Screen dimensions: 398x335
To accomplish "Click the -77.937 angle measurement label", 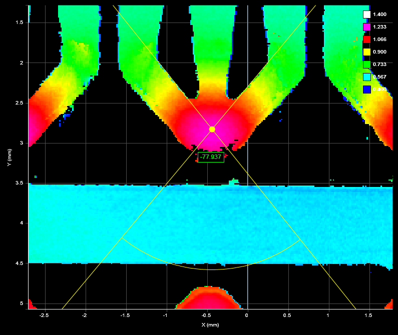I will click(211, 157).
